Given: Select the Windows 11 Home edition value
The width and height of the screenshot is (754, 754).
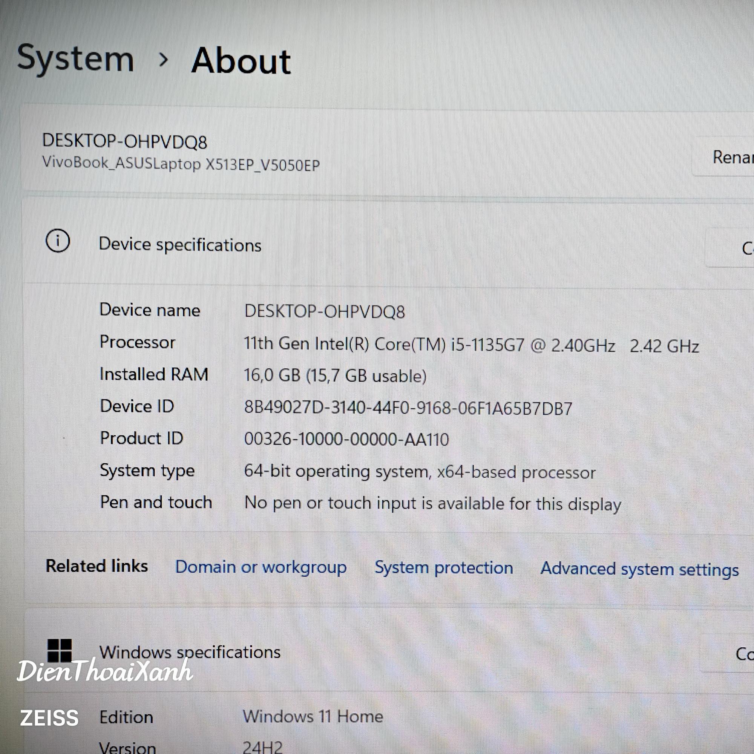Looking at the screenshot, I should click(x=313, y=717).
